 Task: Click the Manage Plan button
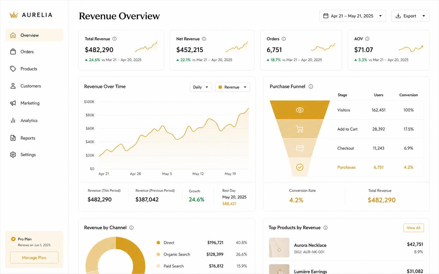click(x=34, y=258)
